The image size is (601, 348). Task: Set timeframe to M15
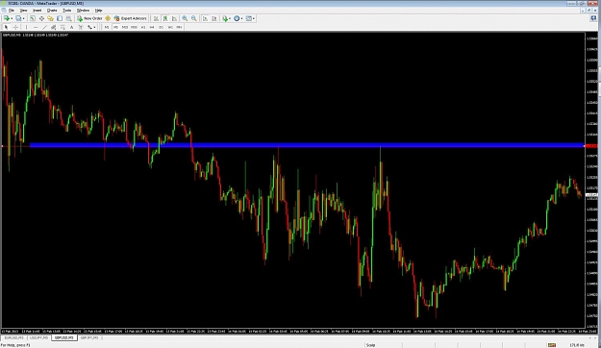[x=125, y=27]
